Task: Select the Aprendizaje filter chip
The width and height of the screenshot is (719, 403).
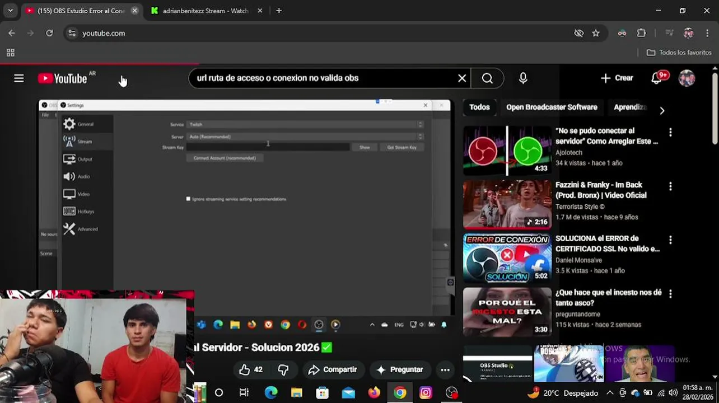Action: tap(630, 107)
